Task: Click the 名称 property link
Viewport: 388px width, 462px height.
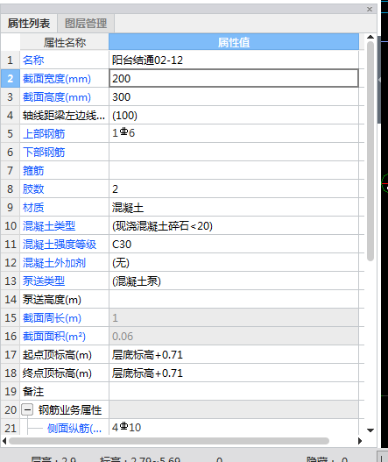Action: pos(33,60)
